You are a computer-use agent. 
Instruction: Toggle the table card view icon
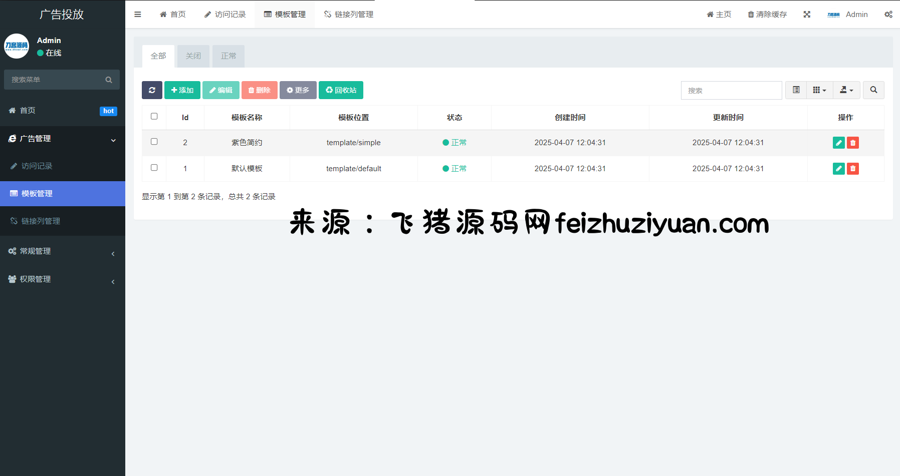(796, 90)
